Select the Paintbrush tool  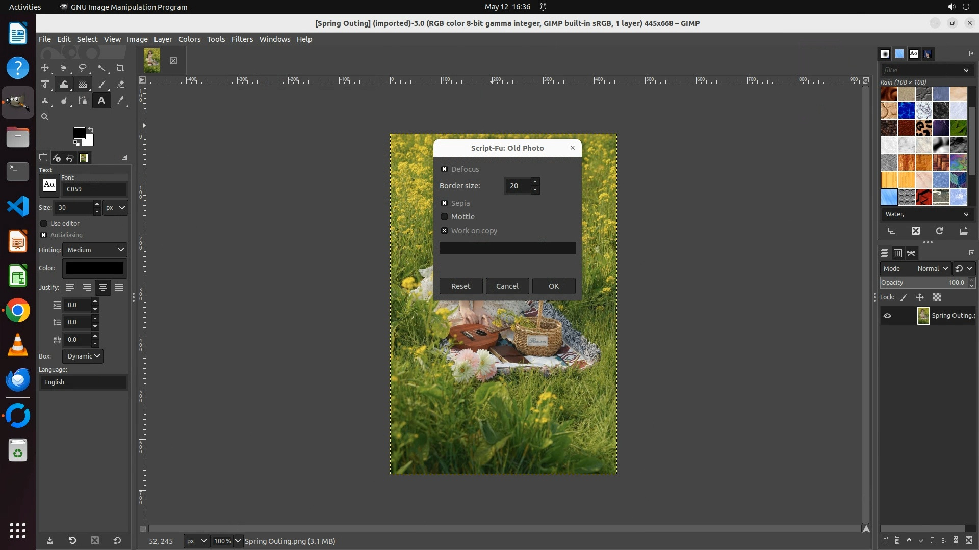[x=101, y=85]
